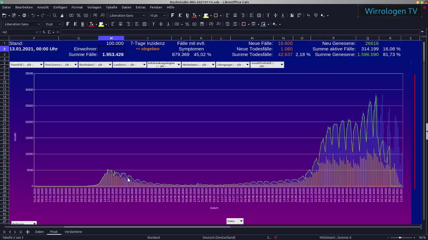Center text horizontally via upper toolbar row
Viewport: 428px width, 240px height.
tap(235, 15)
